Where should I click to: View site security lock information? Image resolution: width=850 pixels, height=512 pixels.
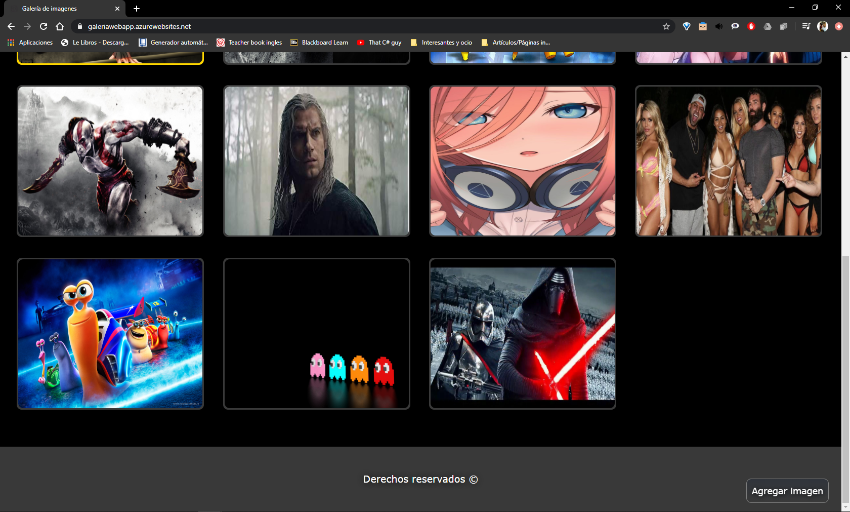point(79,26)
